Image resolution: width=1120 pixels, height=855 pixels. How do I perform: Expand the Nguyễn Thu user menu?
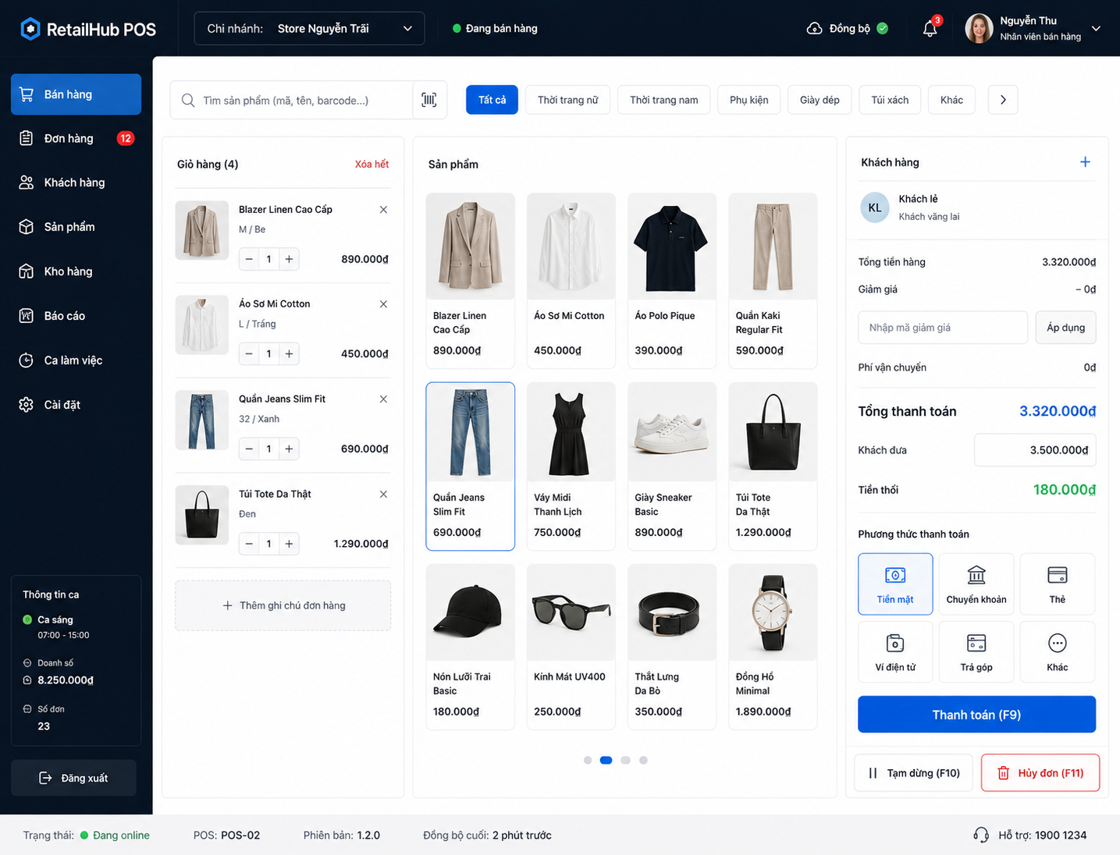(x=1096, y=29)
